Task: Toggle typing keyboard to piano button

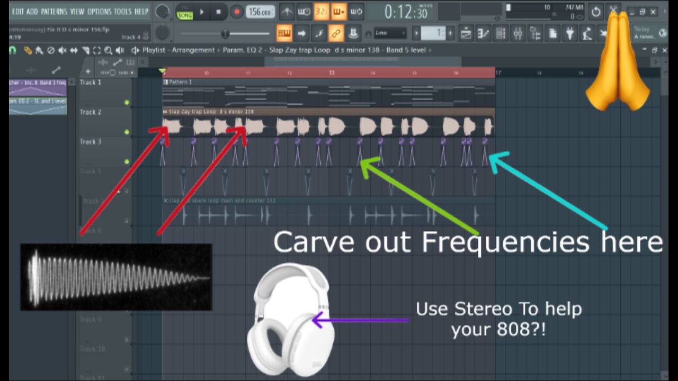Action: tap(284, 33)
